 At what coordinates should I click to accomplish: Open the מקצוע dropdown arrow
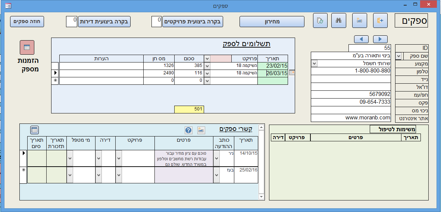(315, 64)
